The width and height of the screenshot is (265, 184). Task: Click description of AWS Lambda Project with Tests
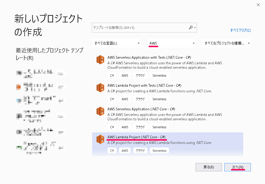coord(160,91)
